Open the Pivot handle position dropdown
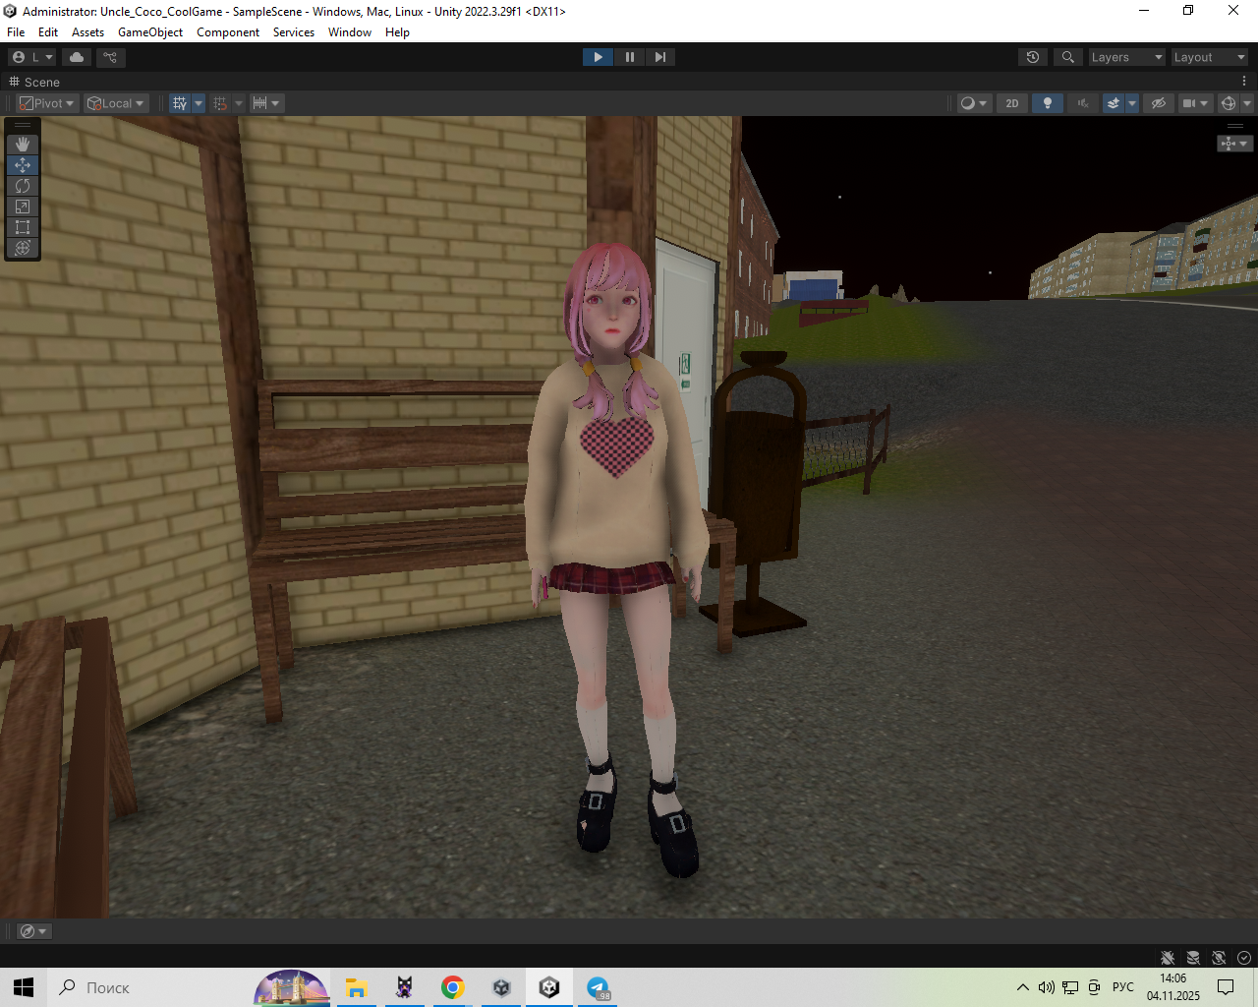This screenshot has width=1258, height=1007. click(47, 103)
